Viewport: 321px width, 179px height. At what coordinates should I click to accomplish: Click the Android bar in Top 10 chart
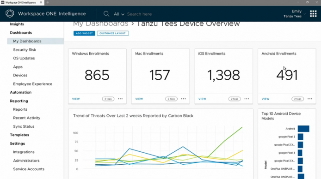[x=303, y=129]
